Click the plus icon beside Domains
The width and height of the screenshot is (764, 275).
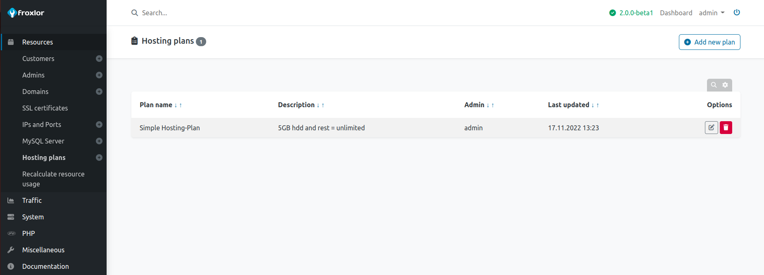[99, 92]
